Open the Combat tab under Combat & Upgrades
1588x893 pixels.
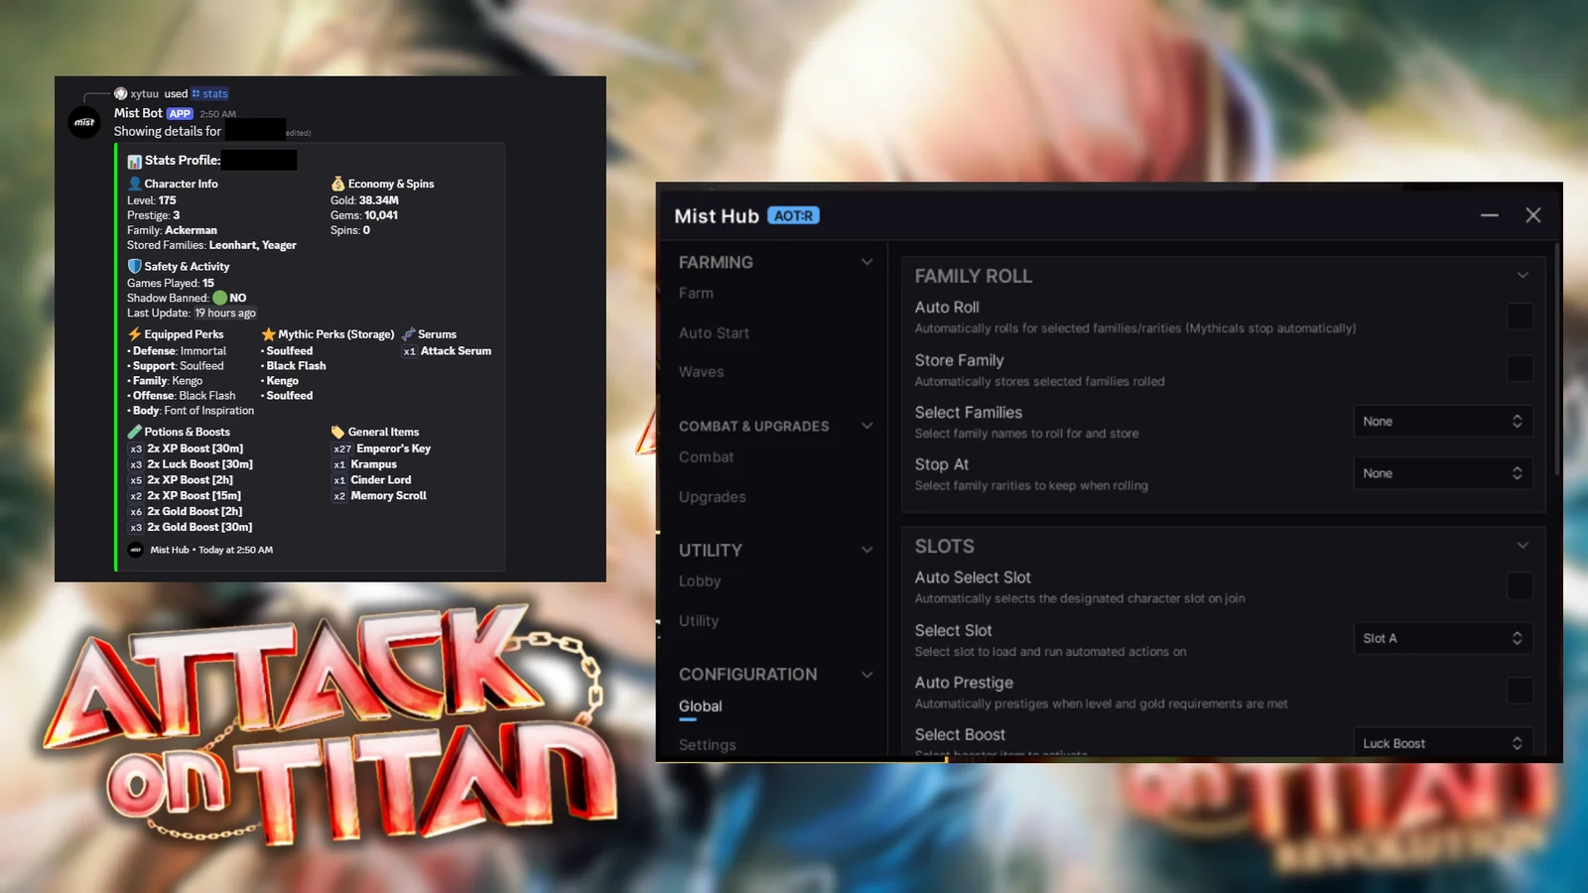[706, 457]
